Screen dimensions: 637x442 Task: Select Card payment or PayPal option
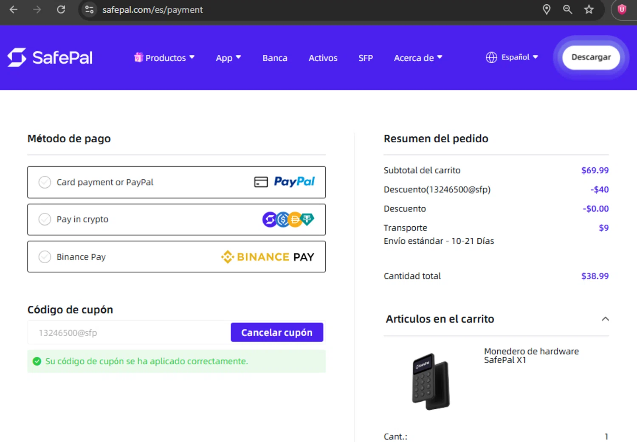coord(177,182)
